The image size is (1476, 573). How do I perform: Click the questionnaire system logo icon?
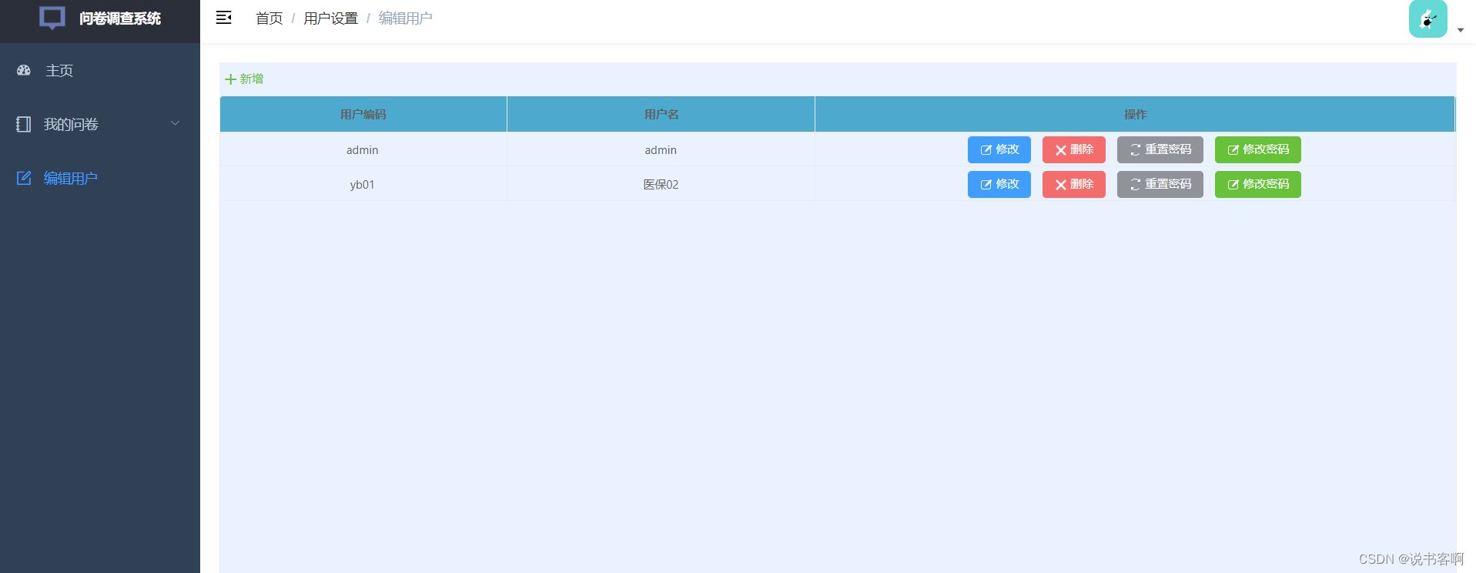(x=52, y=18)
